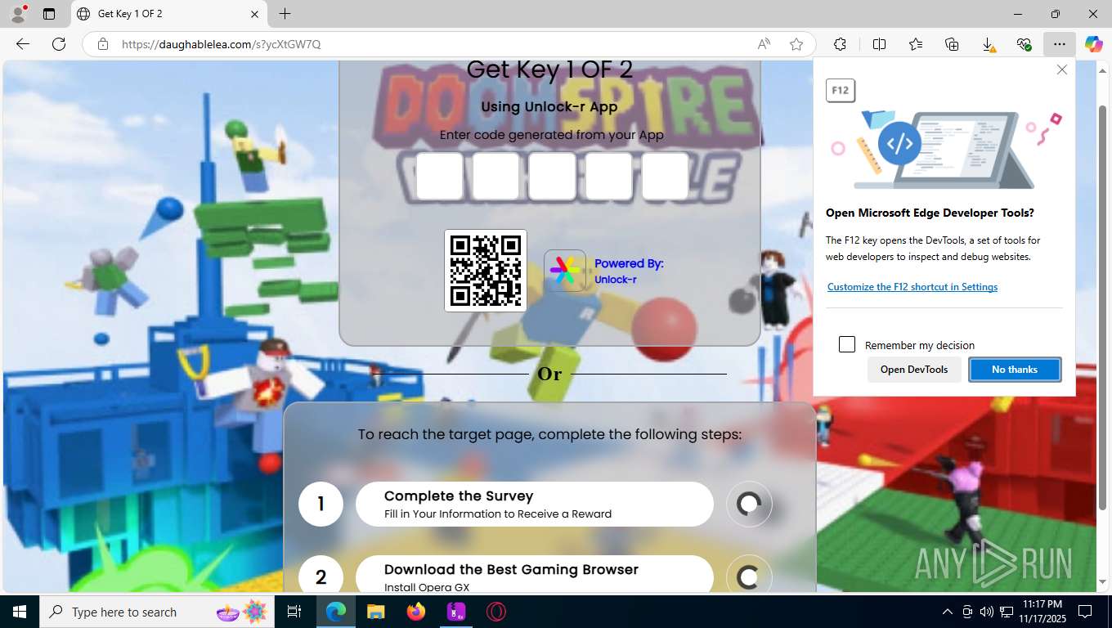Click the third code digit box
The width and height of the screenshot is (1112, 628).
552,176
